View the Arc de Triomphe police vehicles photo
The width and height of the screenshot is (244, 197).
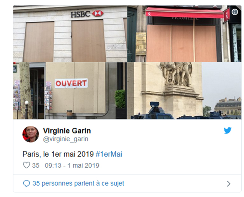click(184, 91)
